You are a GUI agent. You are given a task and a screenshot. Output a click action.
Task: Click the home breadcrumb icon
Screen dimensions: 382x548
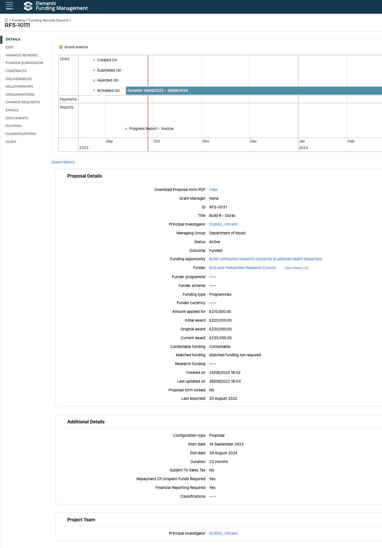click(x=6, y=20)
